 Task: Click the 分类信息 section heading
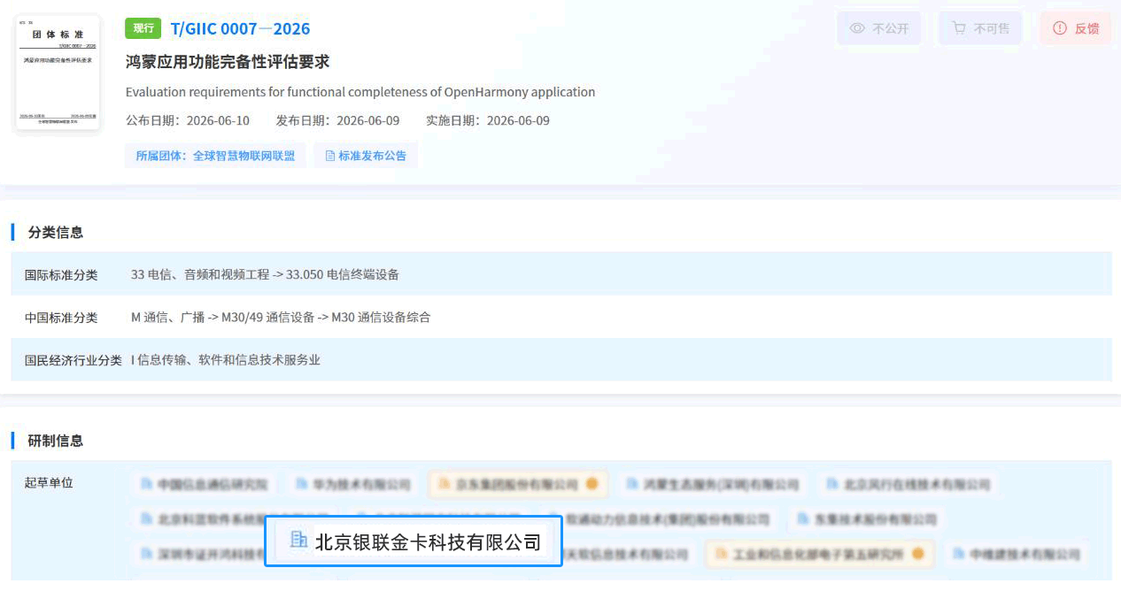point(55,233)
